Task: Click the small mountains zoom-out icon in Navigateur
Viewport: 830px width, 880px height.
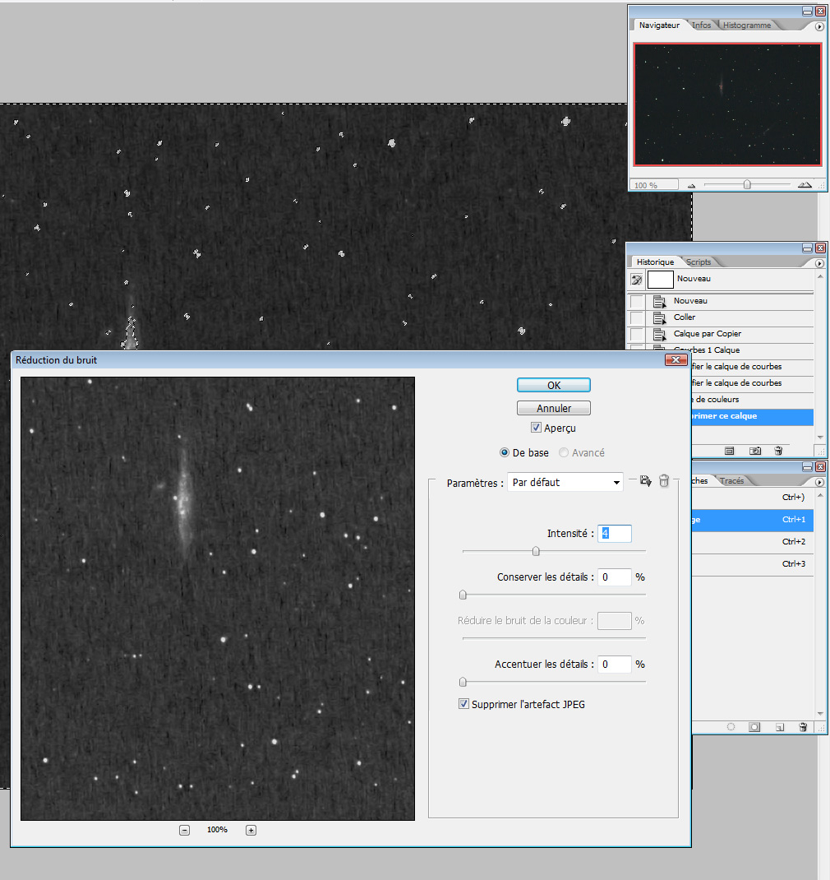Action: coord(691,186)
